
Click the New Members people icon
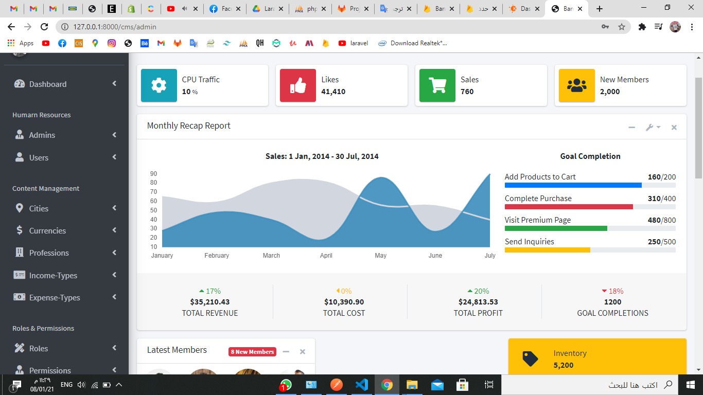pyautogui.click(x=577, y=85)
